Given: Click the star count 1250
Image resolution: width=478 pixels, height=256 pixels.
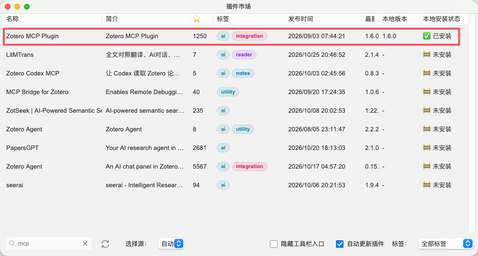Looking at the screenshot, I should [x=200, y=36].
